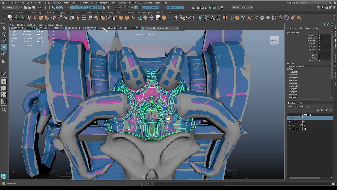Open the layer editor Options menu

click(x=300, y=106)
